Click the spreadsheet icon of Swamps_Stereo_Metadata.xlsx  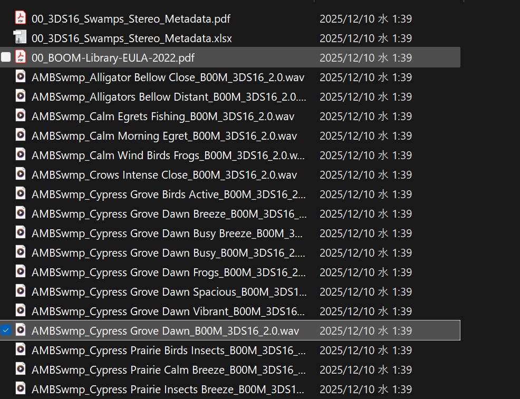click(x=21, y=38)
